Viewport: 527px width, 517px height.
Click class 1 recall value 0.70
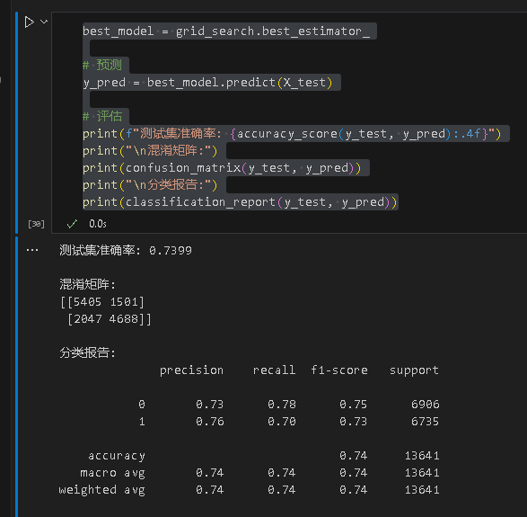[x=282, y=422]
